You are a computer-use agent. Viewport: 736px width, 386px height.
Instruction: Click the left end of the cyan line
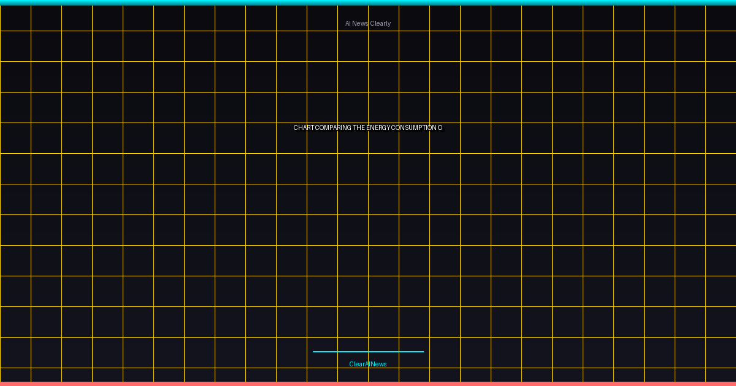pyautogui.click(x=315, y=352)
